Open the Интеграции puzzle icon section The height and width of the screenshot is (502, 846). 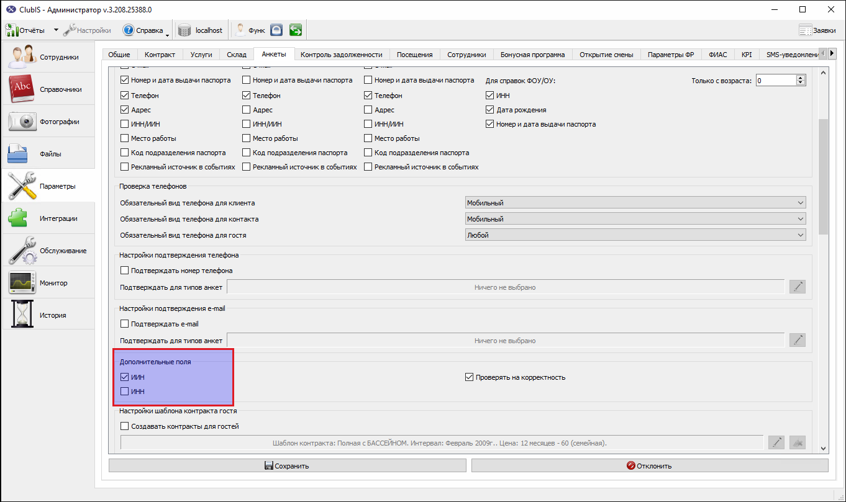click(48, 218)
